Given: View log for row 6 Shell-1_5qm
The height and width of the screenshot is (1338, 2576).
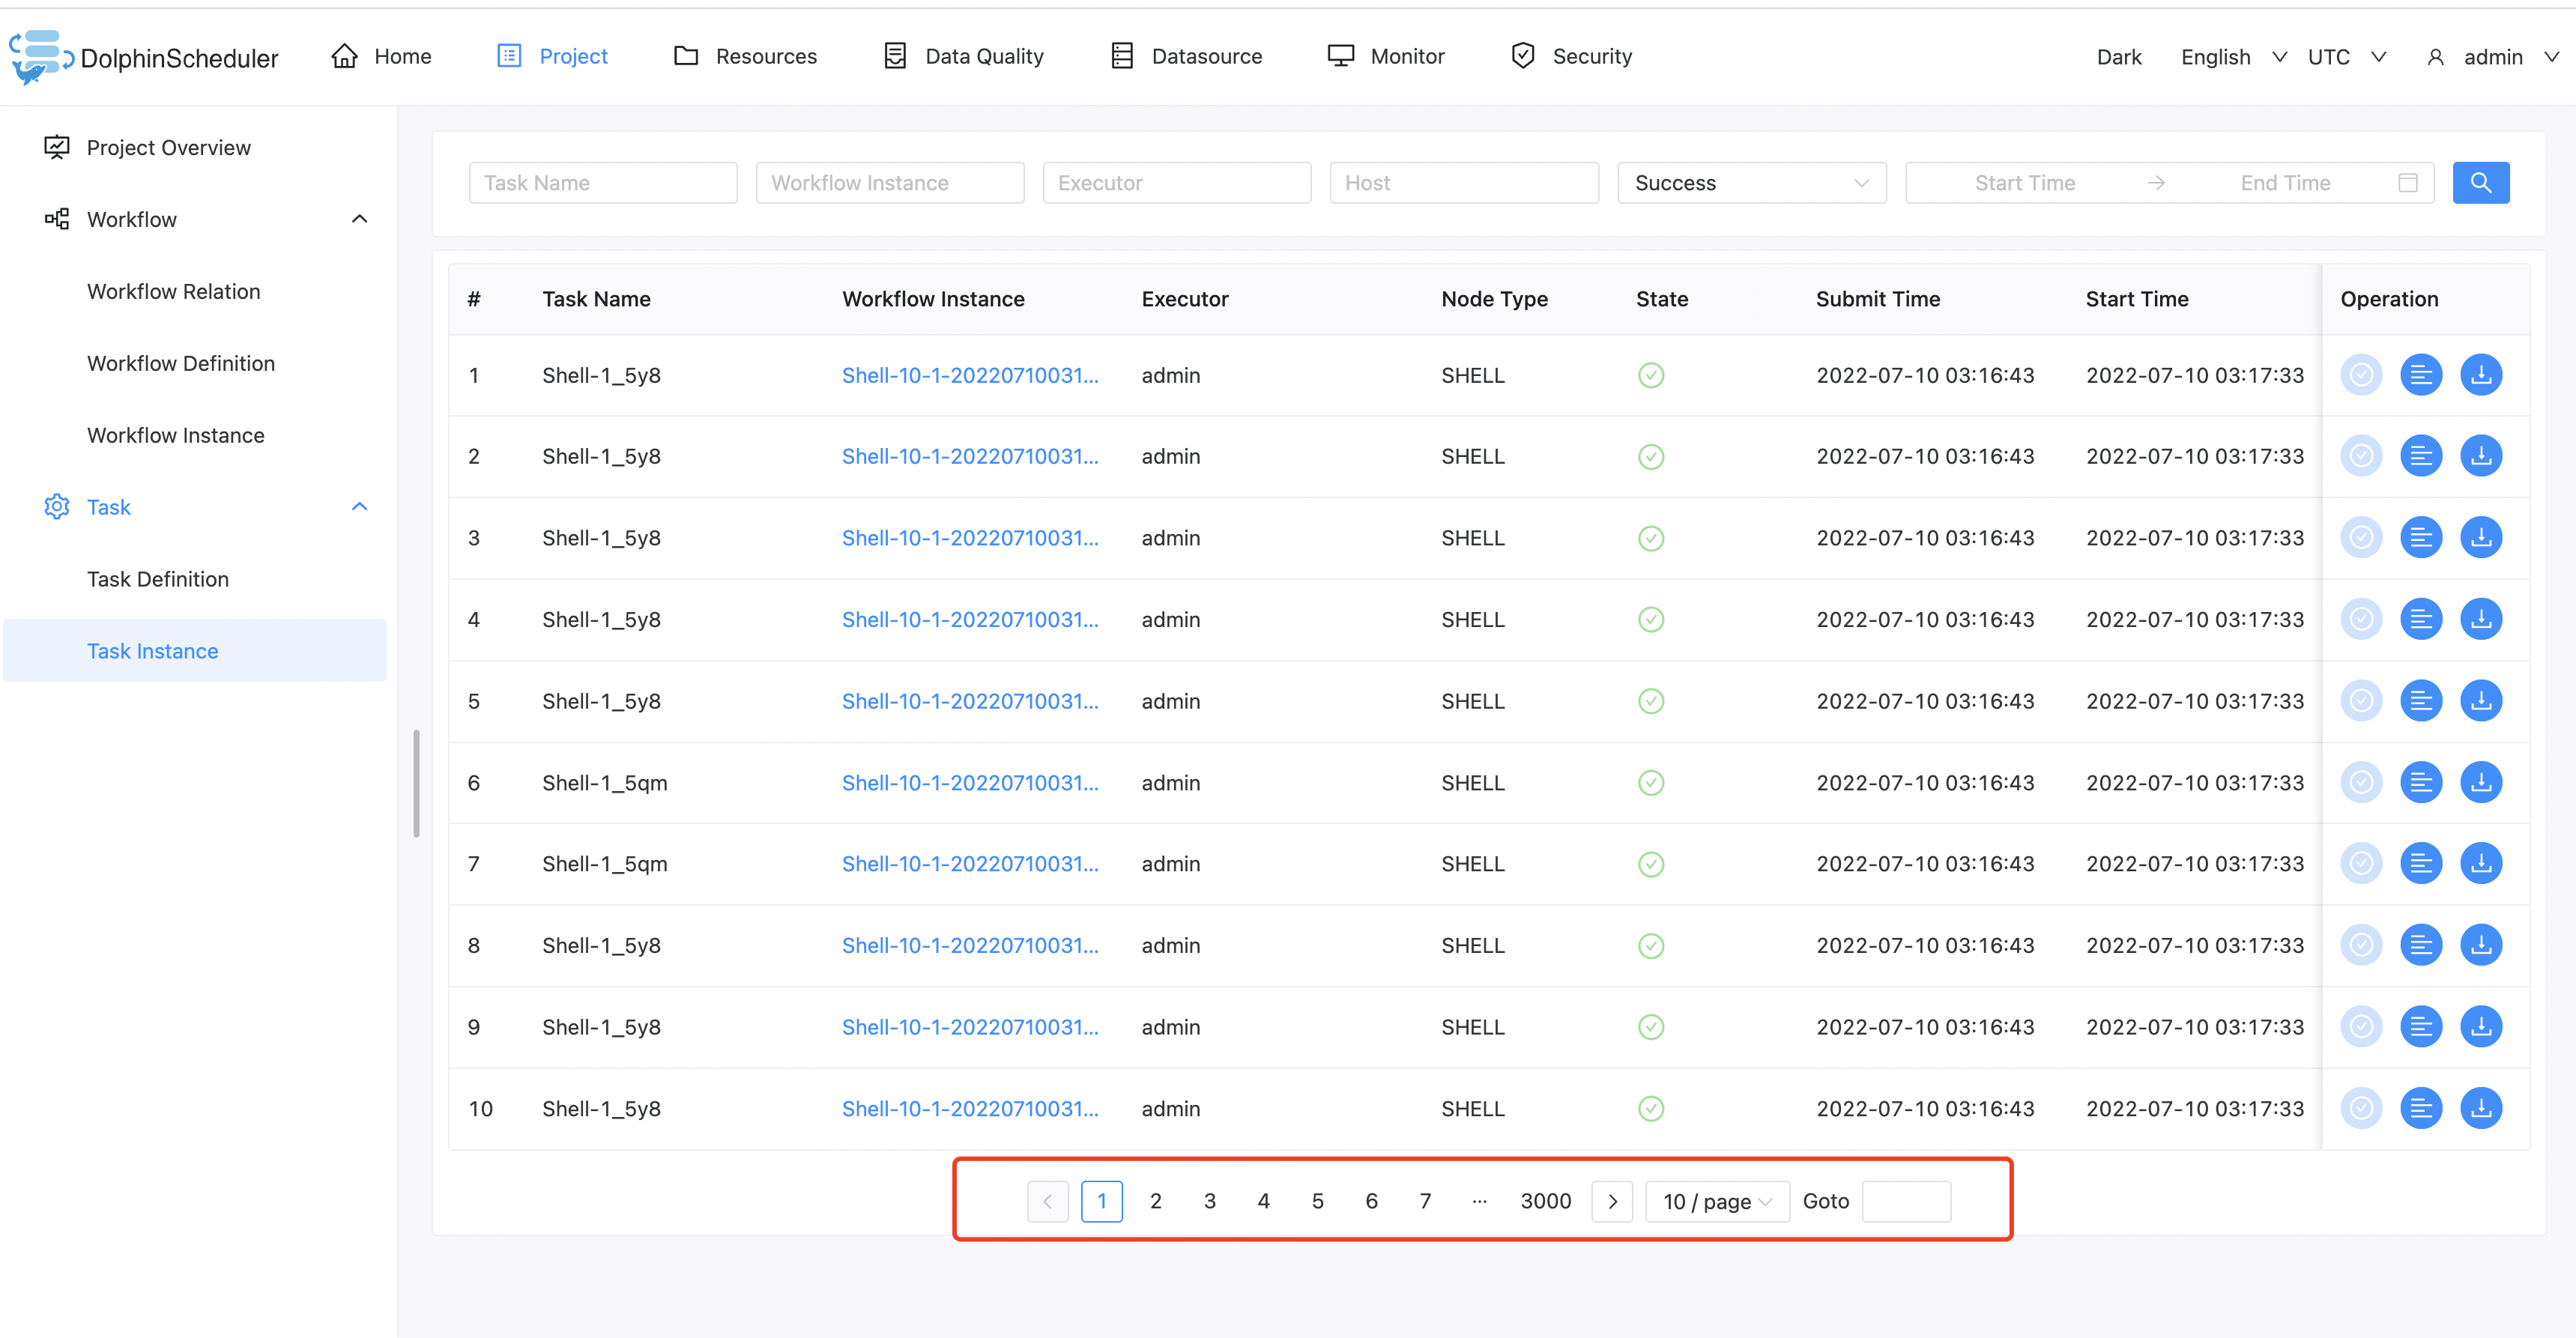Looking at the screenshot, I should pyautogui.click(x=2420, y=783).
